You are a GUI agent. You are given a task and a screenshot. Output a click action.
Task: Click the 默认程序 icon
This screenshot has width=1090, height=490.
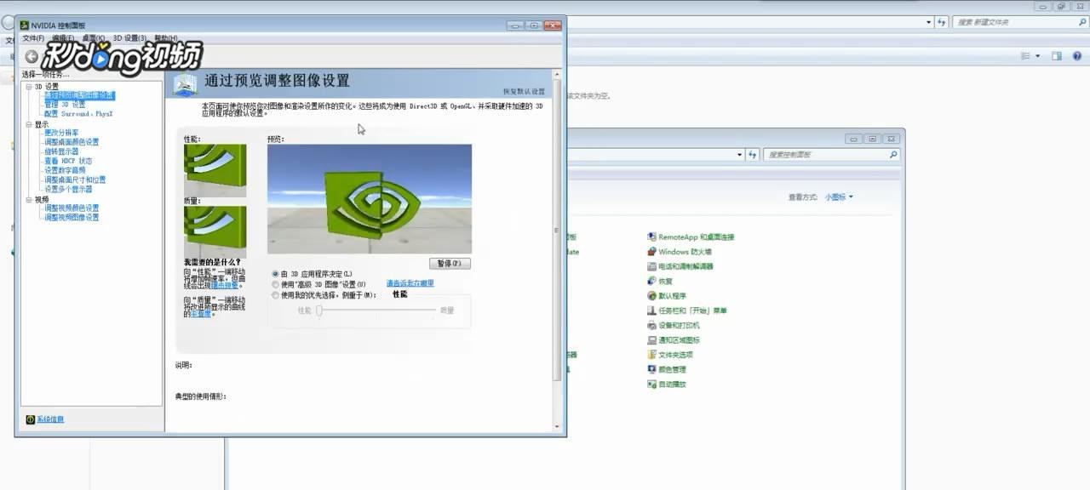point(651,296)
